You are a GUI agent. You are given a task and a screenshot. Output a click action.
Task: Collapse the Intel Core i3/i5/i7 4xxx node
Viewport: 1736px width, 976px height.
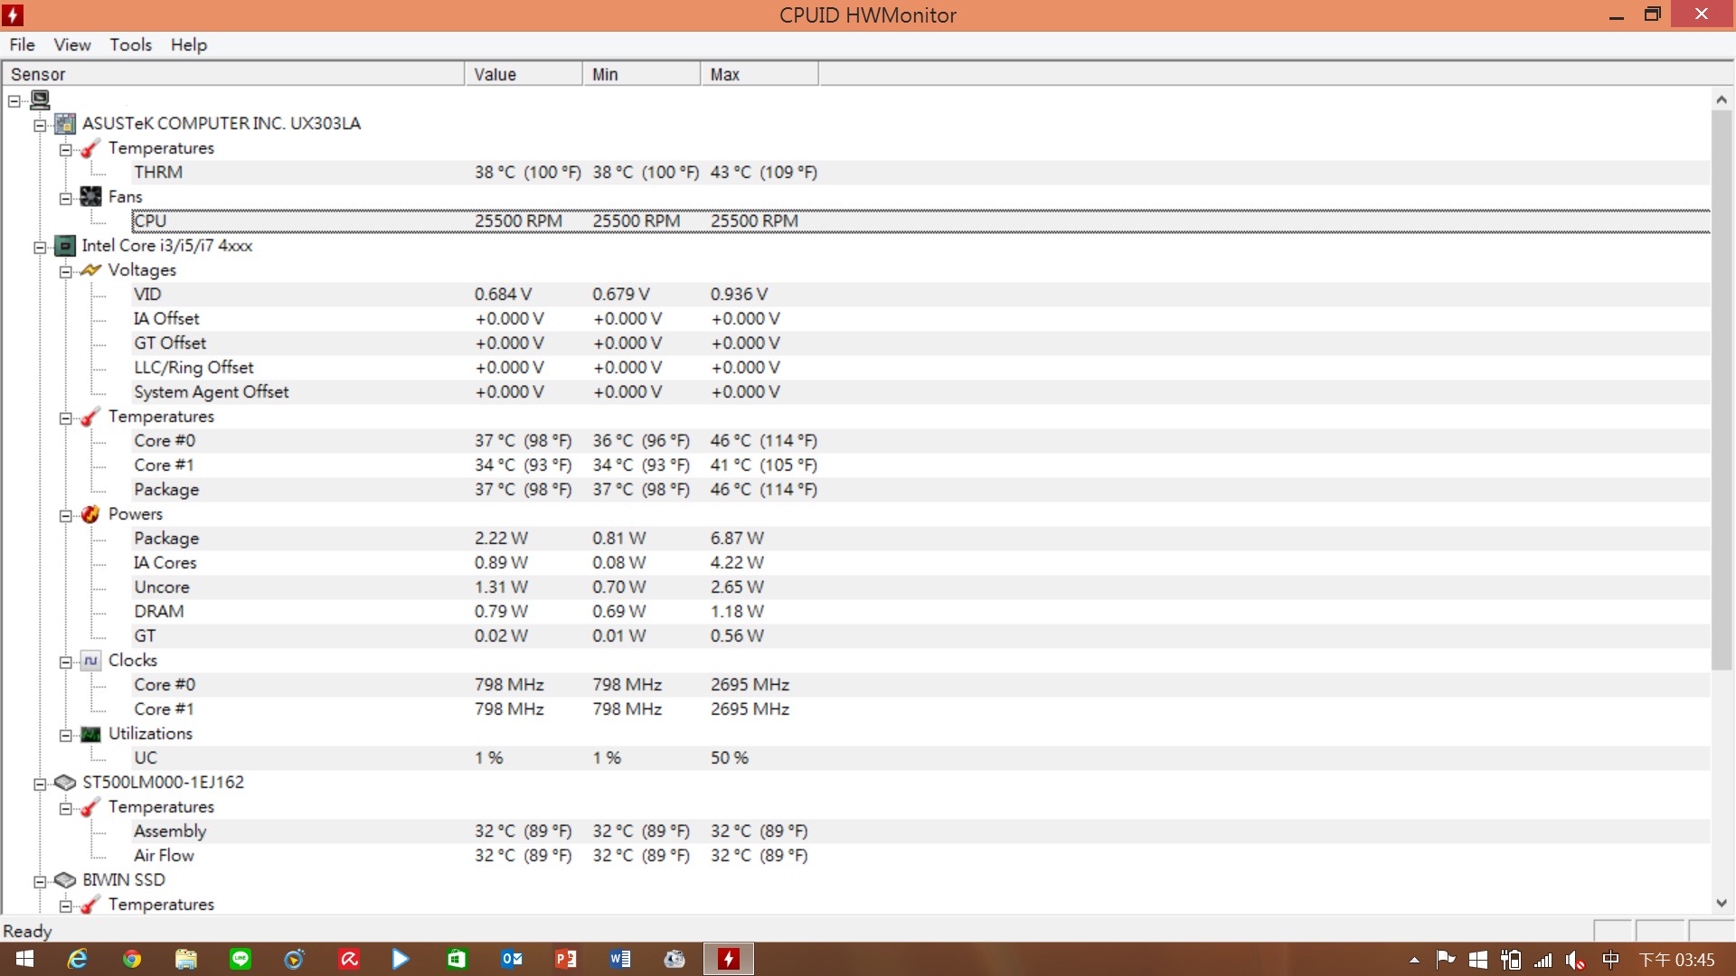click(x=40, y=247)
